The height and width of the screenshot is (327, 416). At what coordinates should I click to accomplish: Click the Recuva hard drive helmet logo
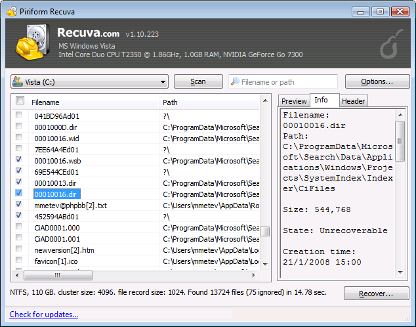(x=33, y=41)
